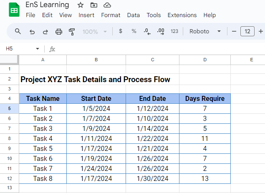The width and height of the screenshot is (265, 193).
Task: Click the Undo arrow icon
Action: 32,31
